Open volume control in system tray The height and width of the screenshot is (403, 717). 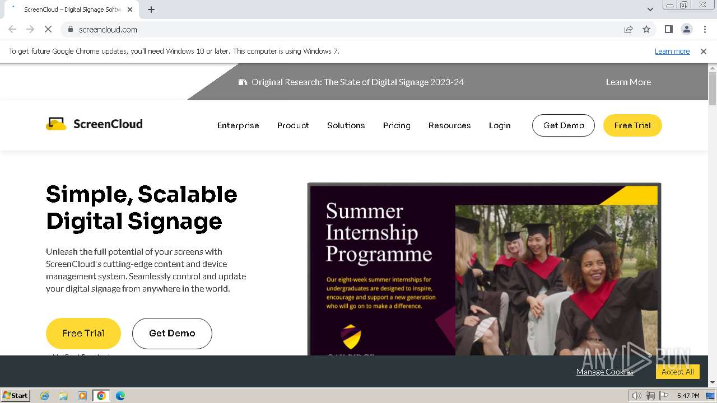coord(637,396)
